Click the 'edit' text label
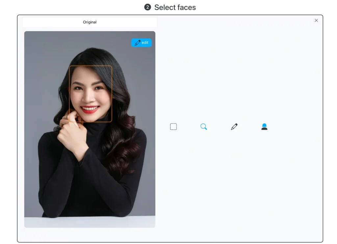This screenshot has height=244, width=337. 145,43
